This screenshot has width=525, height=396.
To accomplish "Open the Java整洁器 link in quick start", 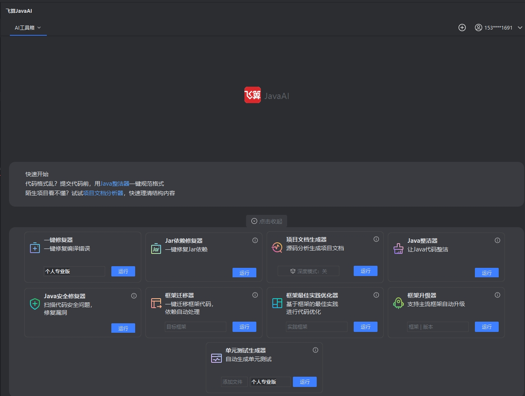I will click(115, 184).
